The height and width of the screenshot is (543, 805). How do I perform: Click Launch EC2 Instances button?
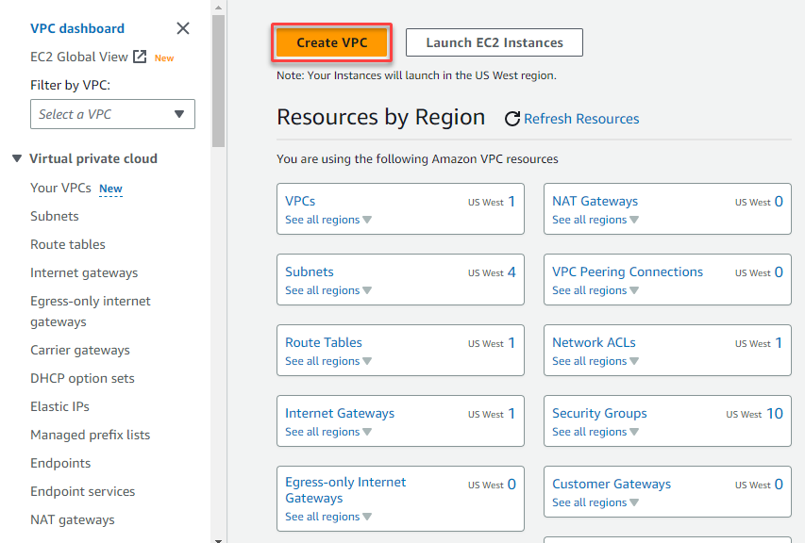point(495,42)
